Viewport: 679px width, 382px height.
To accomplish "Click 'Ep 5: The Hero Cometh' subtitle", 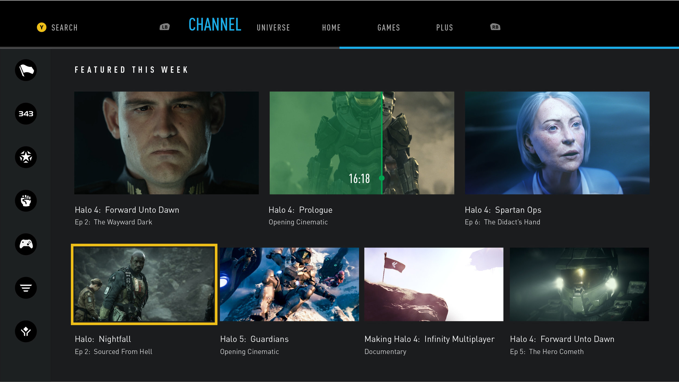I will tap(547, 352).
